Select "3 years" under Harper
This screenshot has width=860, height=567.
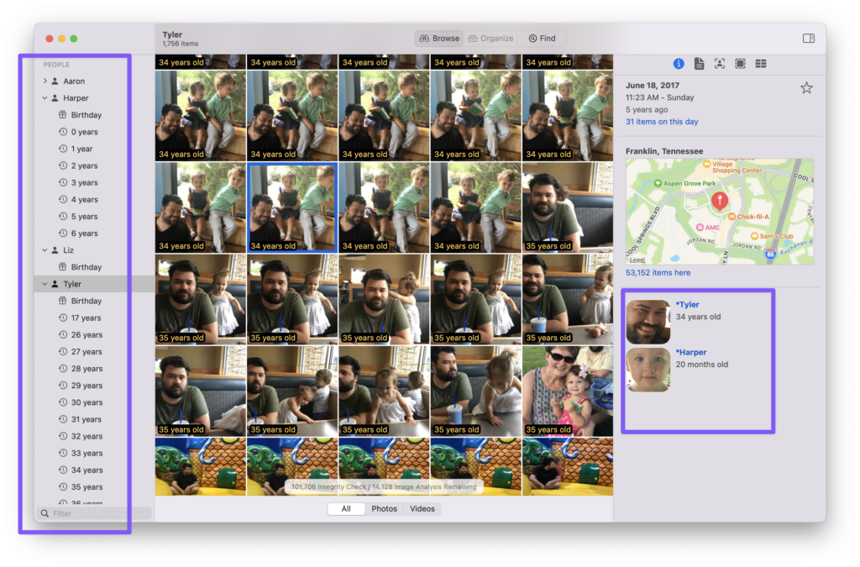pyautogui.click(x=85, y=182)
